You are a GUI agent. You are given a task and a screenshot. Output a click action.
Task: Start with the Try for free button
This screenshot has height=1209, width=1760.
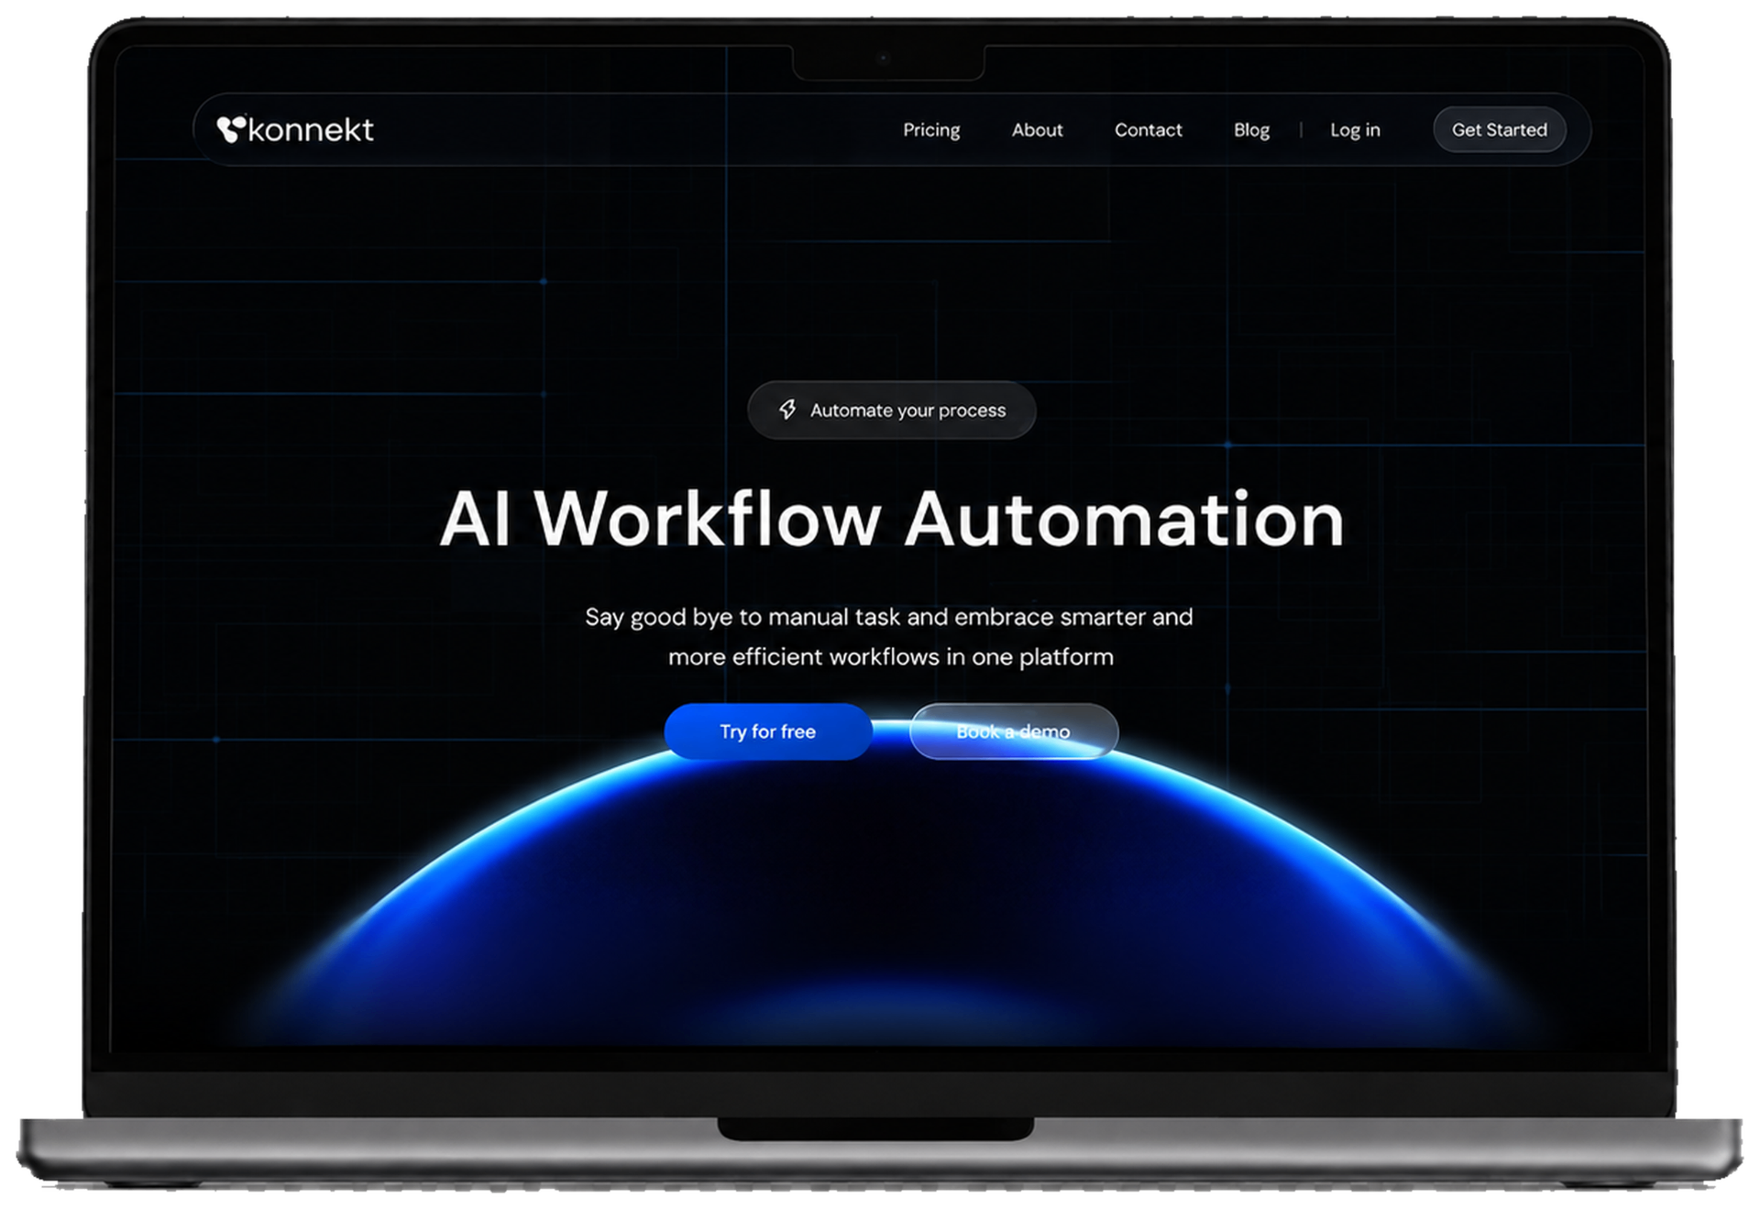(768, 731)
